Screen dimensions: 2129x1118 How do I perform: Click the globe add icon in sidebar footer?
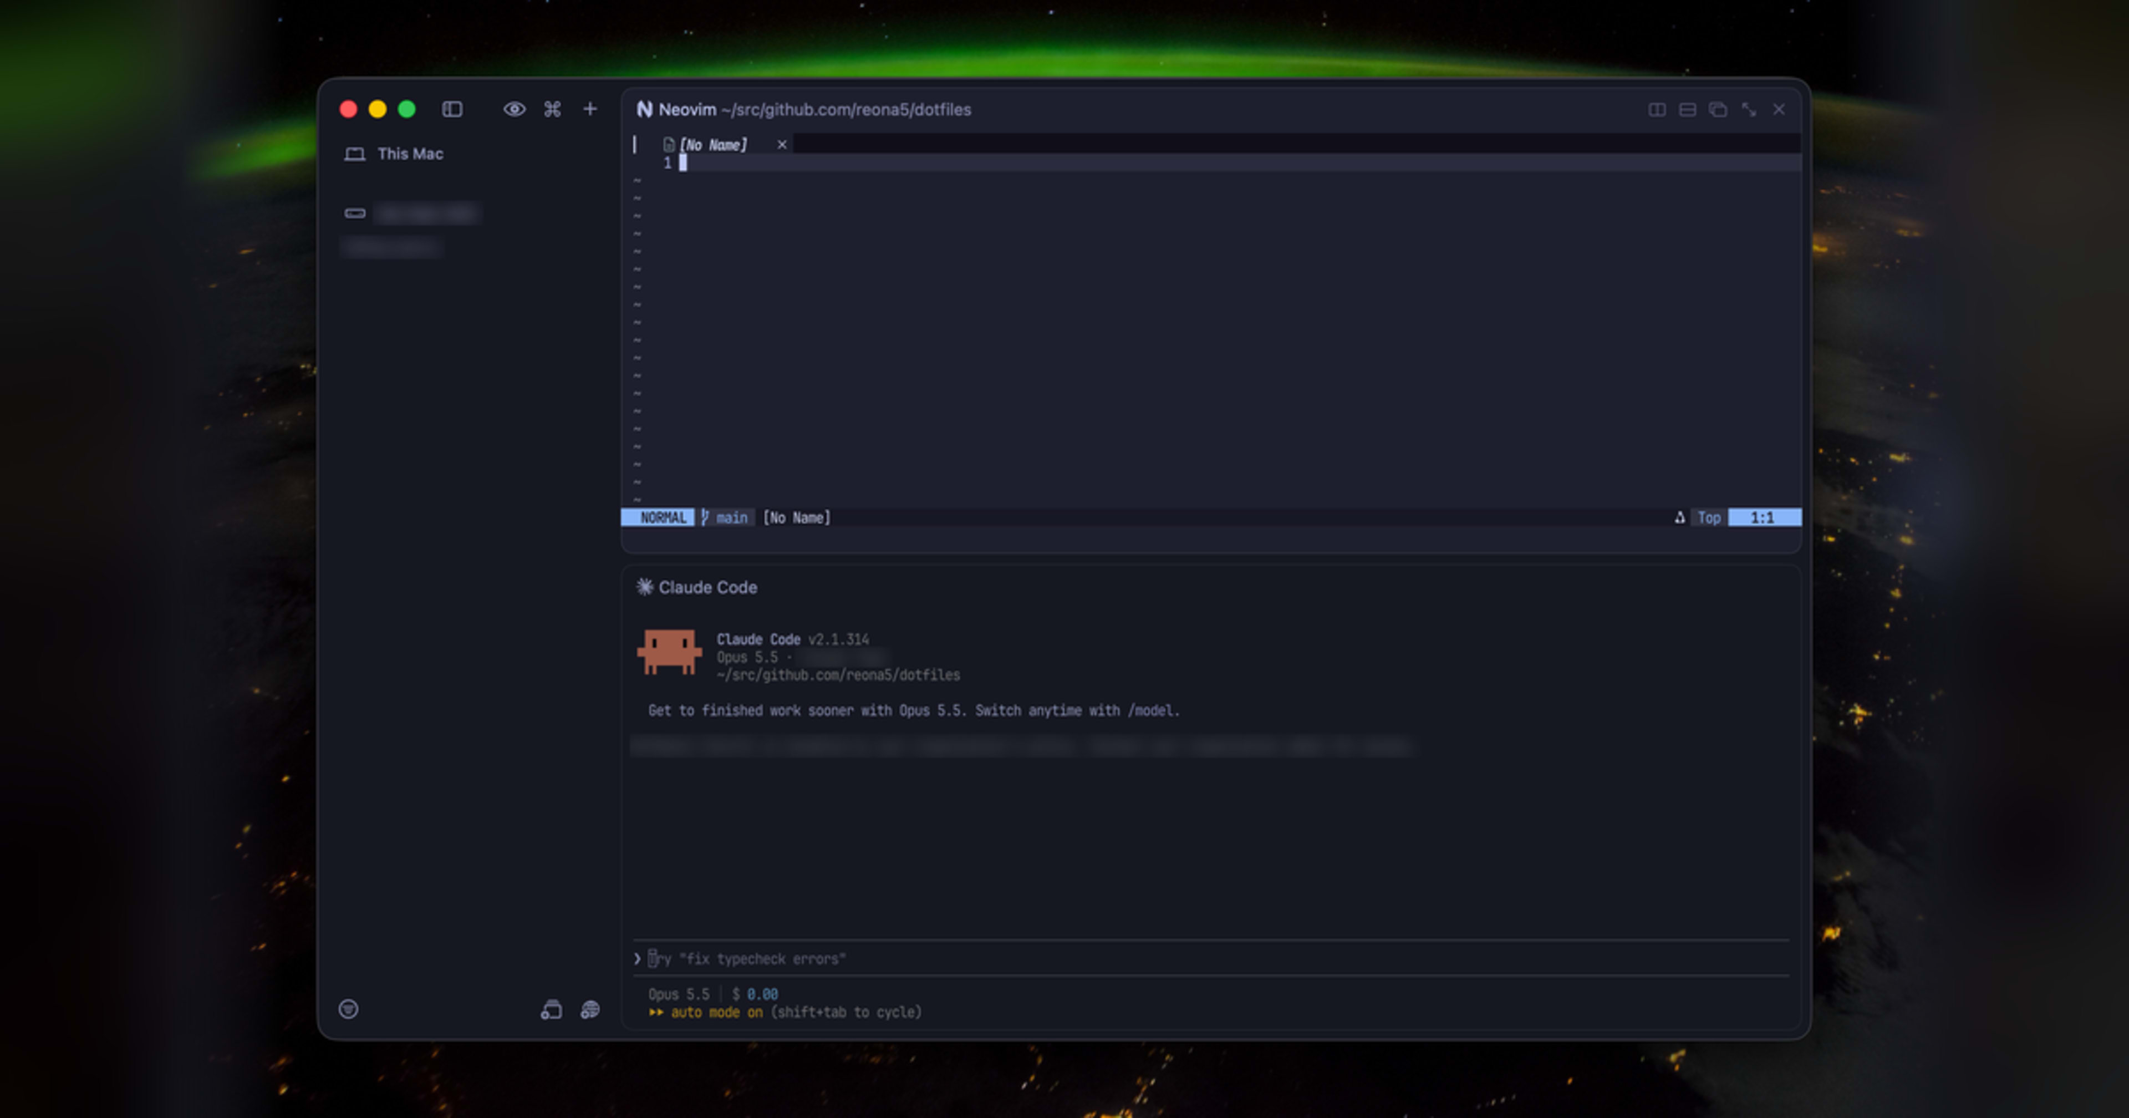point(590,1010)
